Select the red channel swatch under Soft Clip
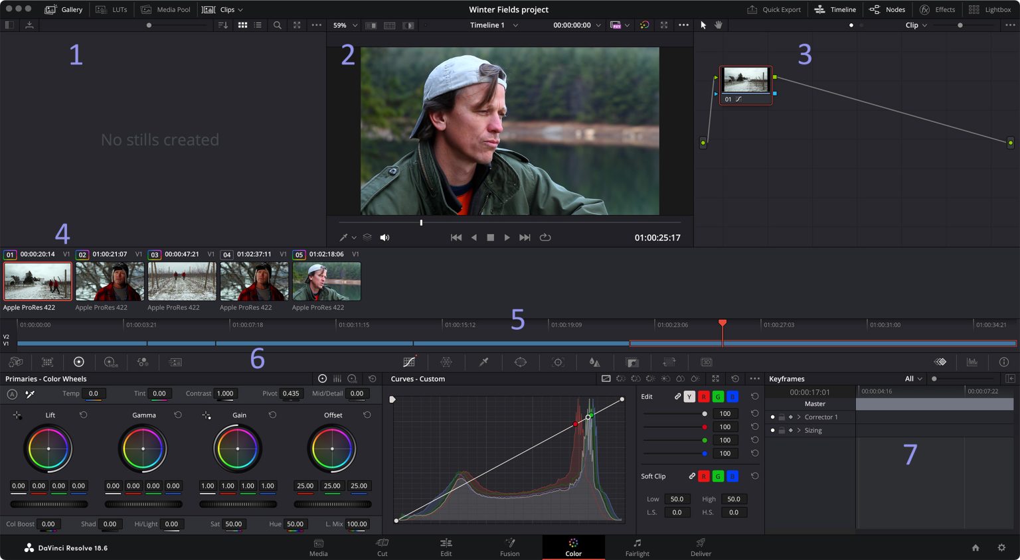The width and height of the screenshot is (1020, 560). (704, 476)
